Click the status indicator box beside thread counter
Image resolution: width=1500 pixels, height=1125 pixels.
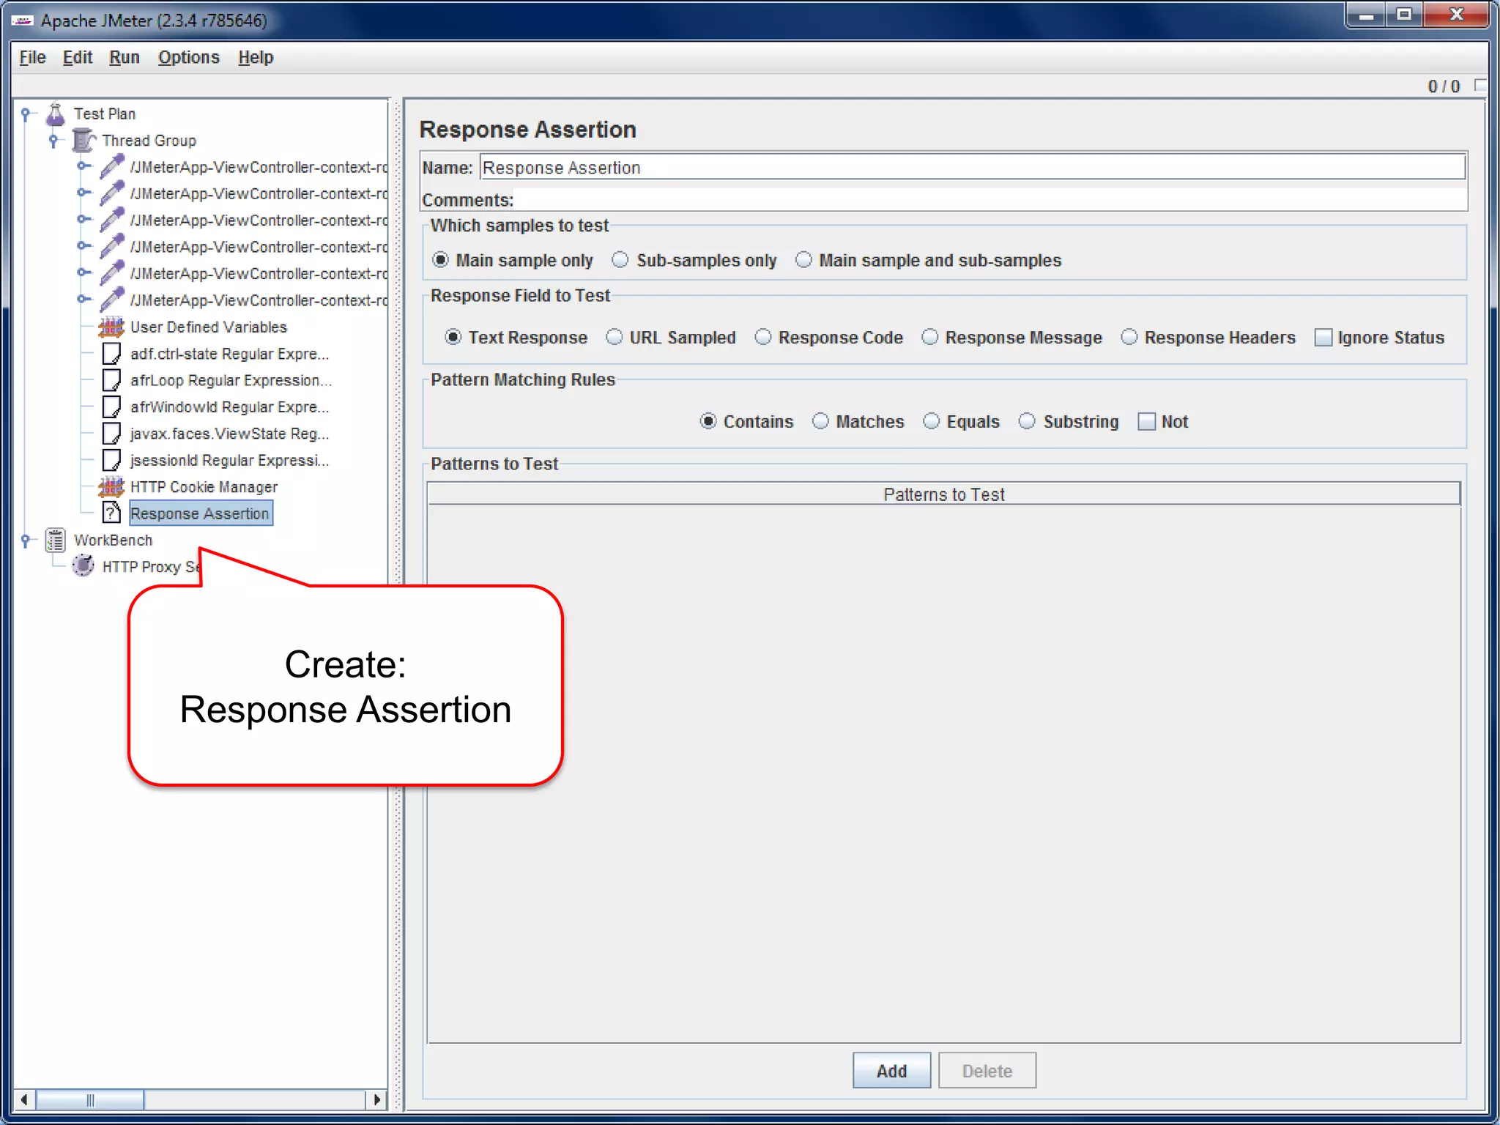1481,85
